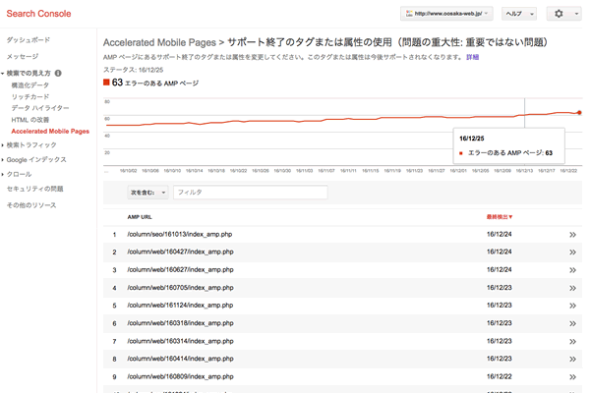Click the フィルタ input field
This screenshot has width=590, height=393.
pos(250,193)
